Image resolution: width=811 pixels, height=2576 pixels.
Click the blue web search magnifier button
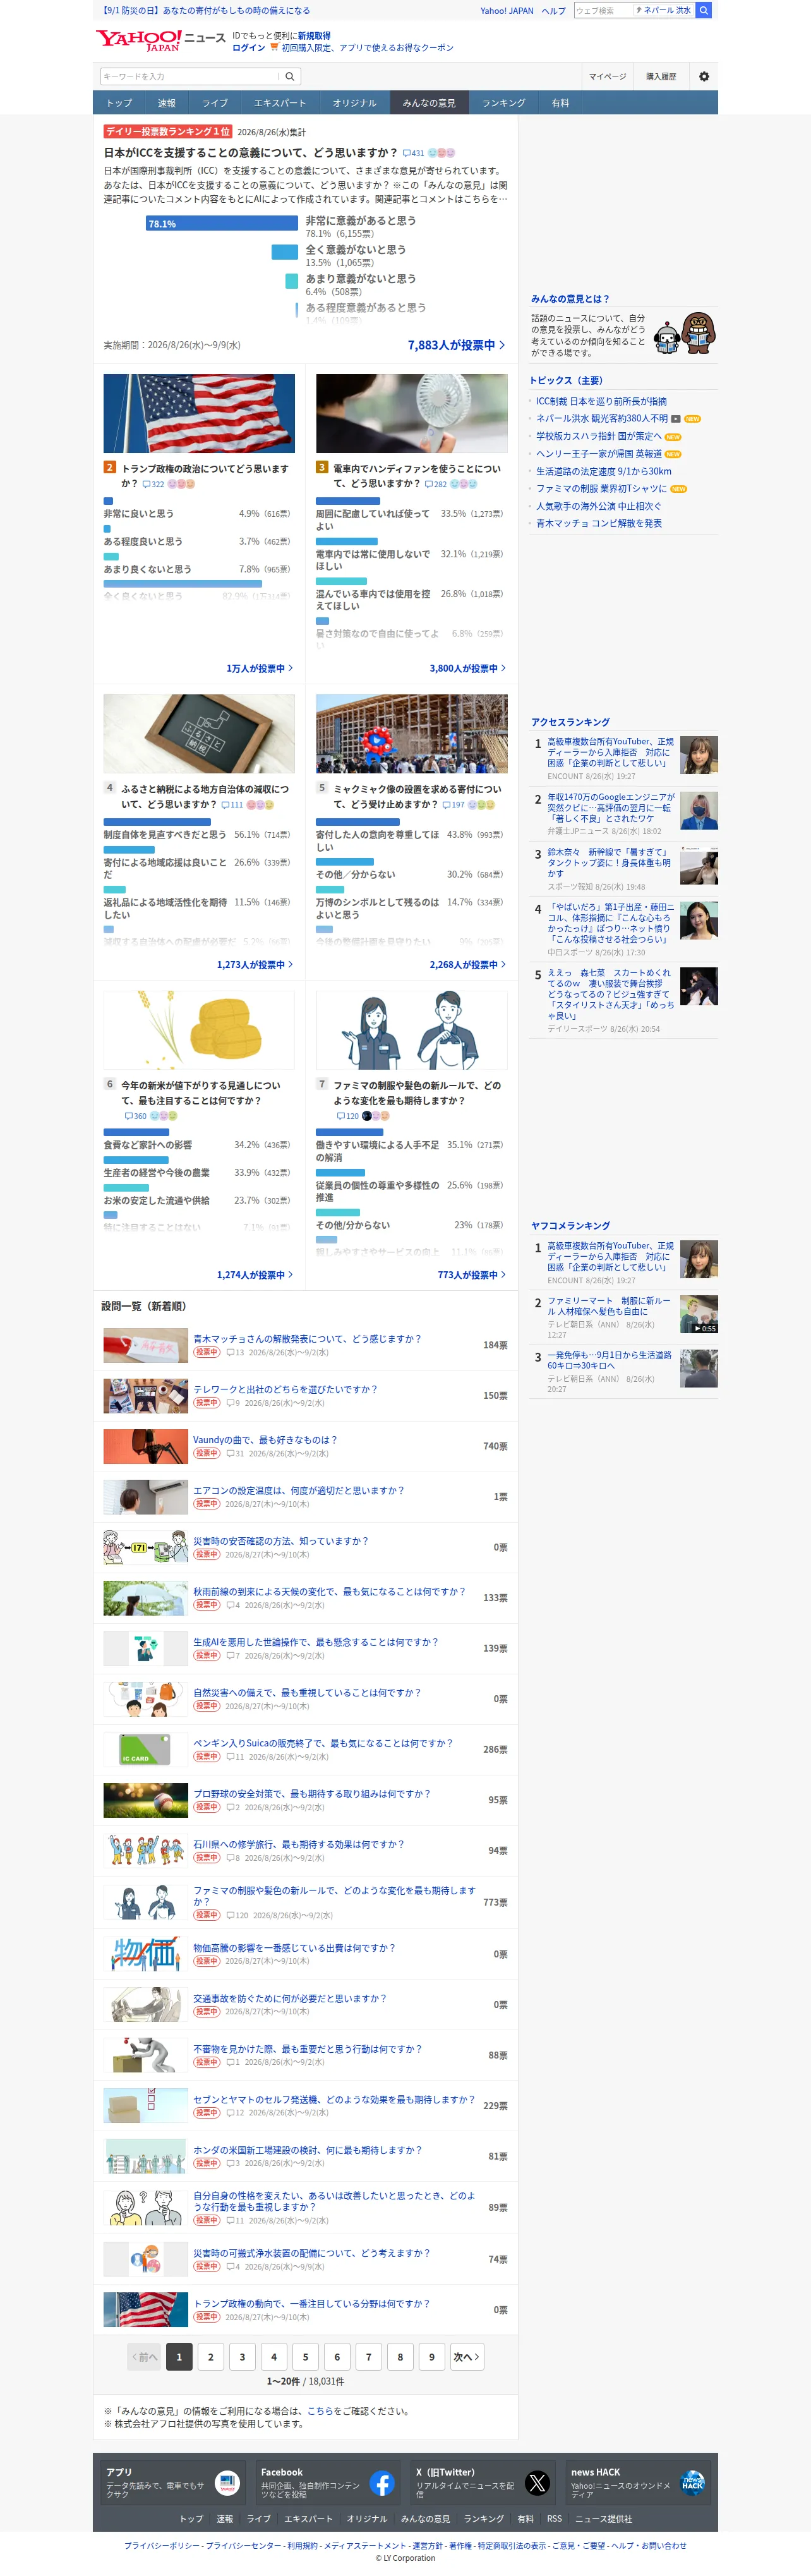pos(704,10)
